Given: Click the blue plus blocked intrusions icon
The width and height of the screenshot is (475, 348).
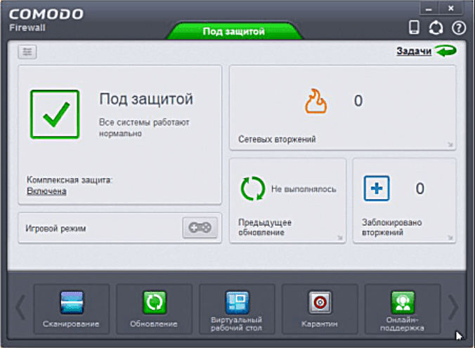Looking at the screenshot, I should coord(377,189).
